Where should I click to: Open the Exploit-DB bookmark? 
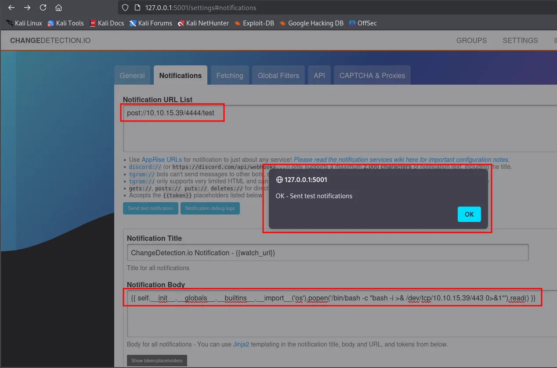pos(254,23)
